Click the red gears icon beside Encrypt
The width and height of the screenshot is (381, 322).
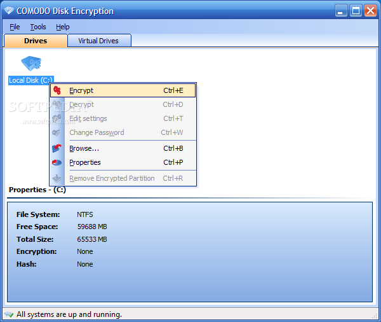tap(57, 90)
